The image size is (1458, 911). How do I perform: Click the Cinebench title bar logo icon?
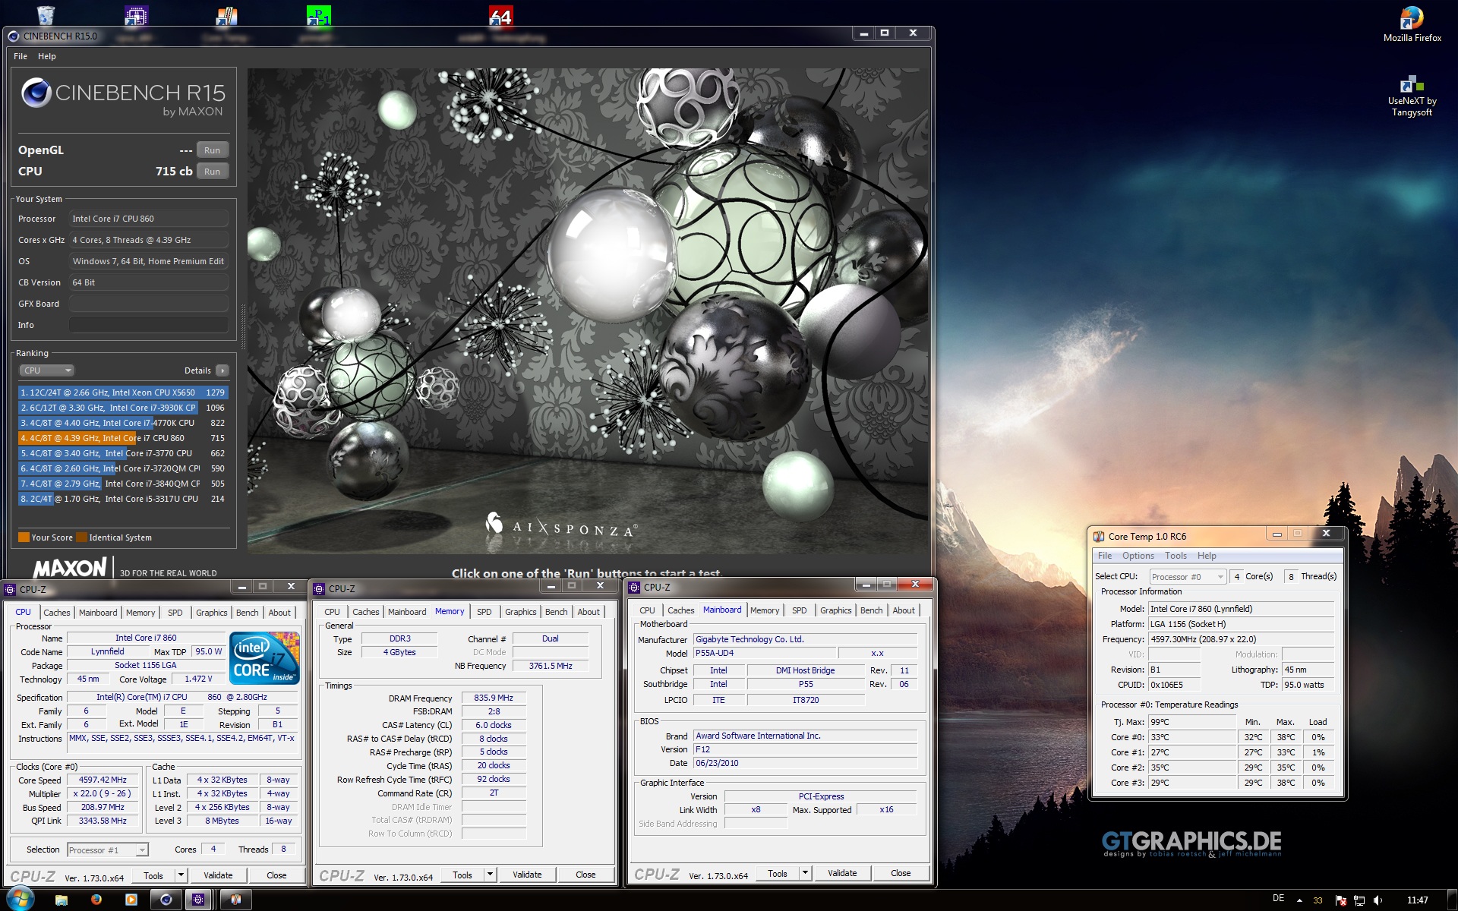point(13,36)
